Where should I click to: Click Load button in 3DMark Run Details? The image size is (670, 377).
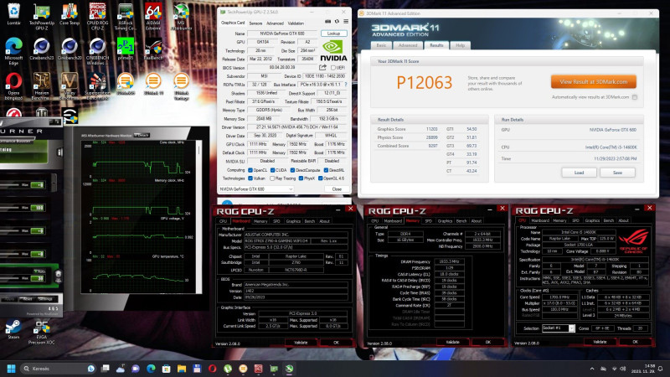[579, 173]
